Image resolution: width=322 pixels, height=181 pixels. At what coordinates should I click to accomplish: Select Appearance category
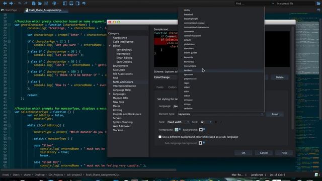pos(120,38)
